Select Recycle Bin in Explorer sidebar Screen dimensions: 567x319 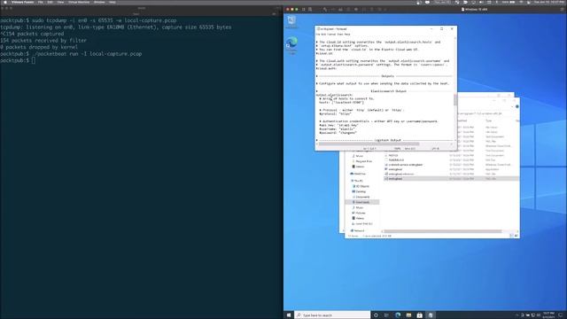(361, 161)
